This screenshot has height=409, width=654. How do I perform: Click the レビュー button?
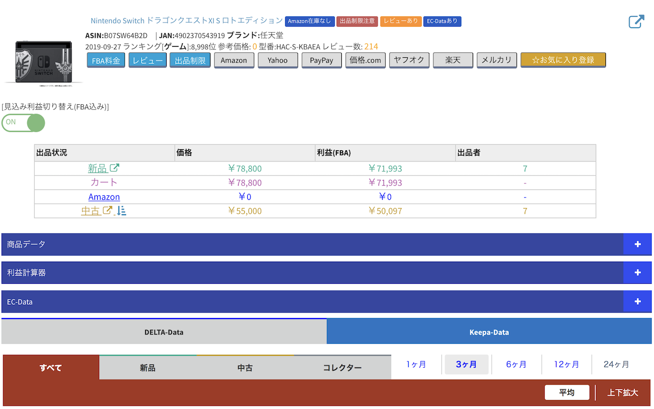(148, 60)
